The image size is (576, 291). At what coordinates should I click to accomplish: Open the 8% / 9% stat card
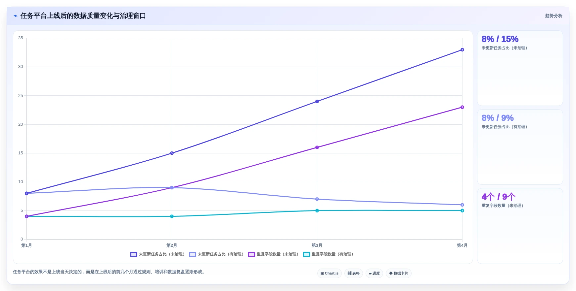tap(520, 147)
